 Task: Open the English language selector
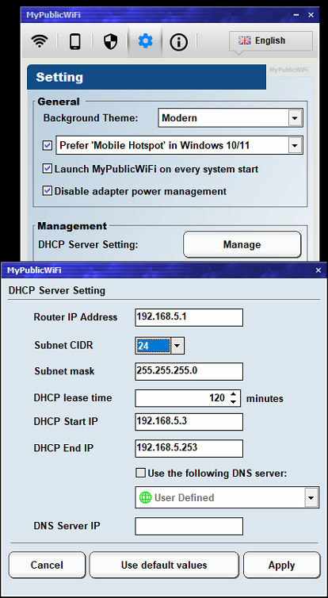pos(271,40)
